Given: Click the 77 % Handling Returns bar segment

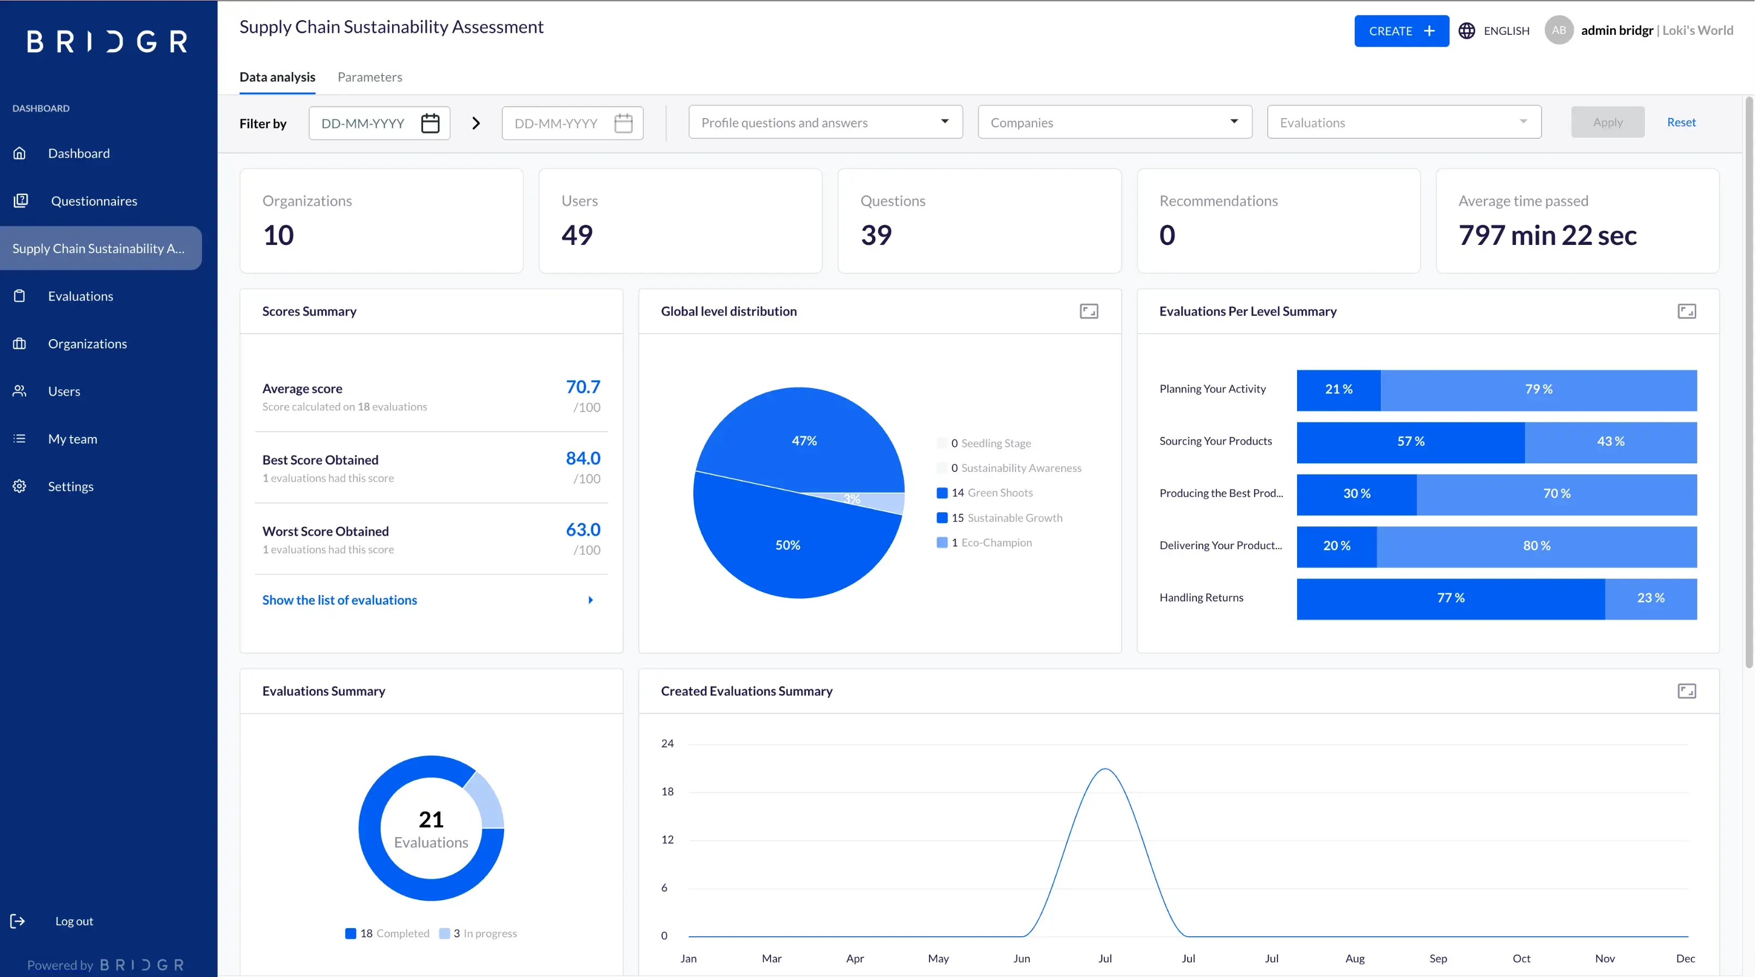Looking at the screenshot, I should [x=1451, y=599].
